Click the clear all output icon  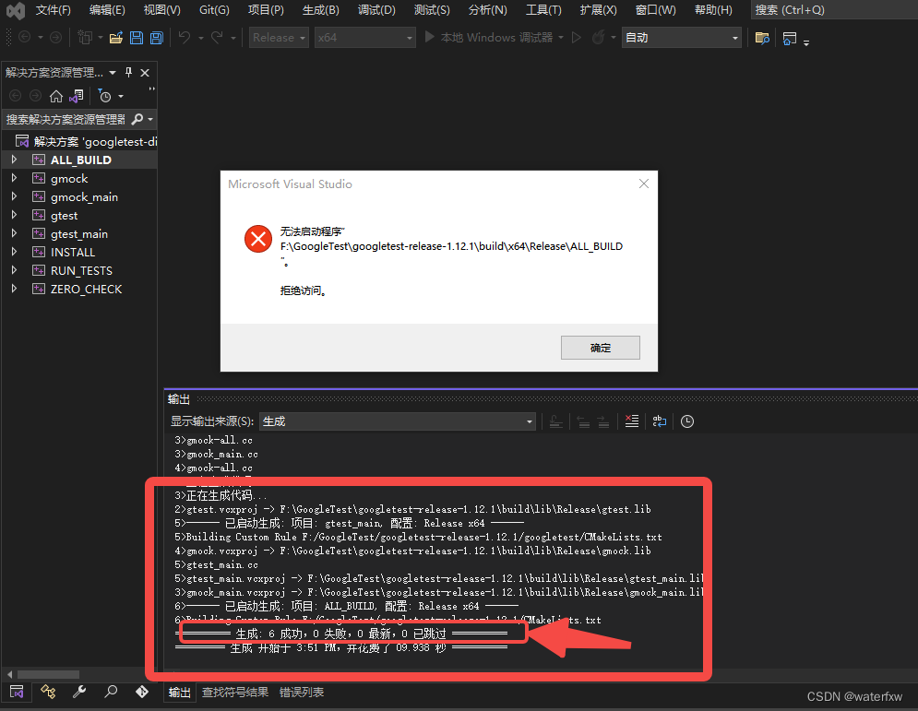pyautogui.click(x=632, y=421)
